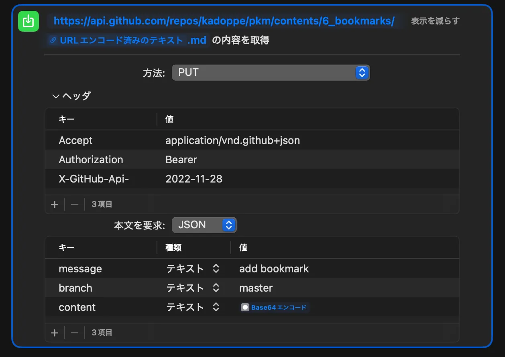Viewport: 505px width, 357px height.
Task: Edit the Bearer value of Authorization header
Action: (x=181, y=159)
